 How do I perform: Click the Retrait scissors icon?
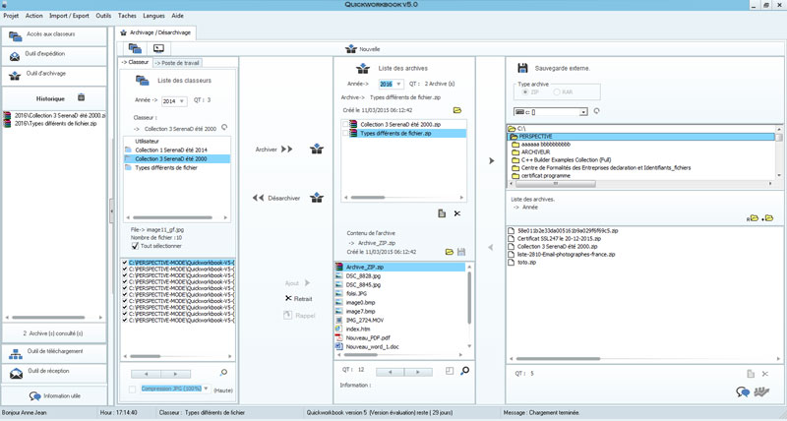pyautogui.click(x=288, y=298)
